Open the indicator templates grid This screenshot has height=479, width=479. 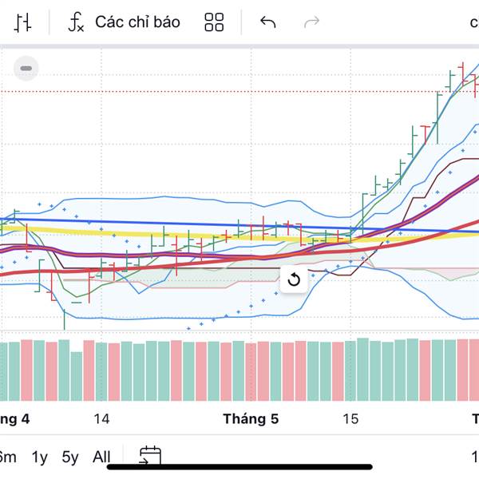(x=214, y=22)
